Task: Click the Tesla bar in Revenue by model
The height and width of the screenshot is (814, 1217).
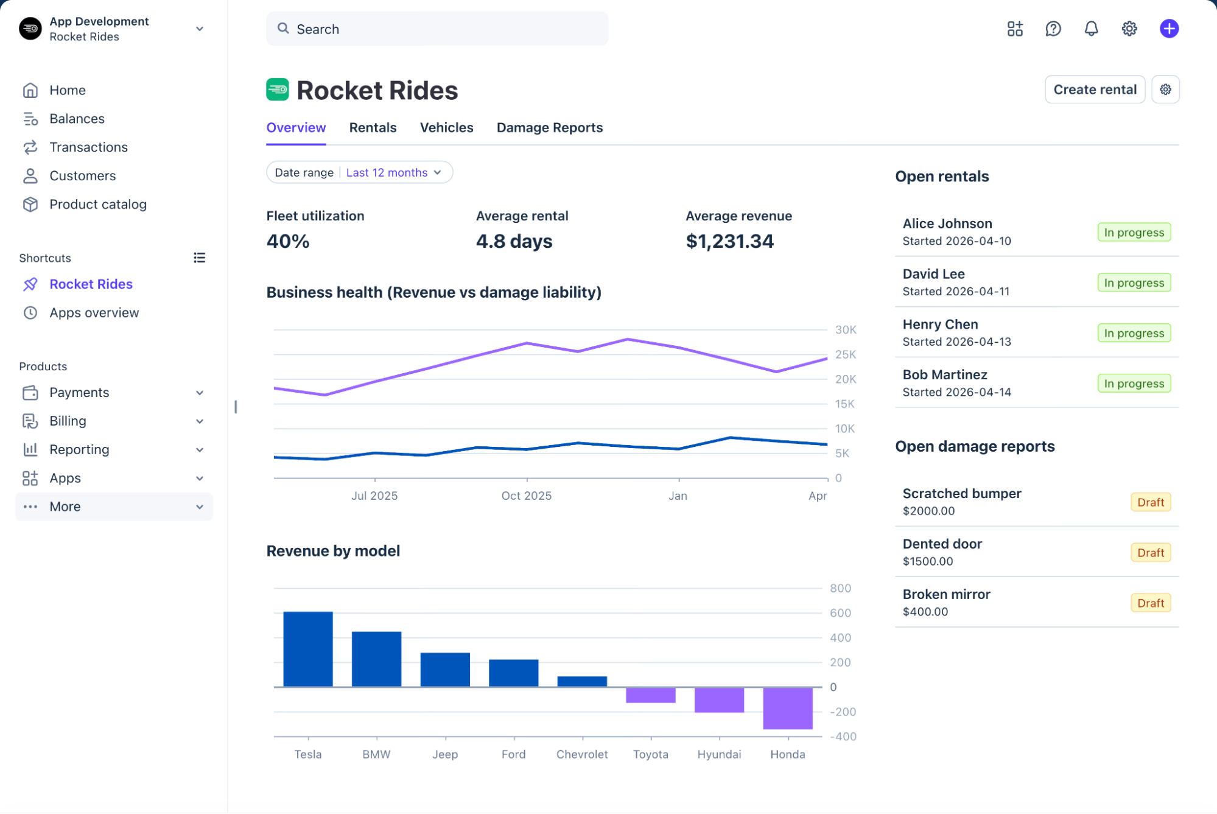Action: [x=308, y=649]
